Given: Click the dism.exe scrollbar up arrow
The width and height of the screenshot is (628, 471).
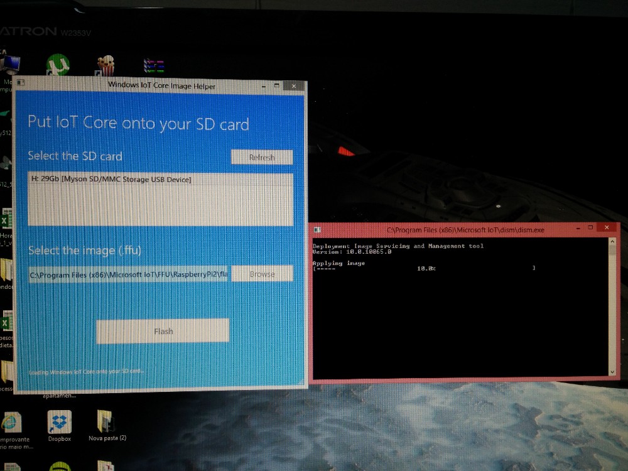Looking at the screenshot, I should (x=612, y=242).
